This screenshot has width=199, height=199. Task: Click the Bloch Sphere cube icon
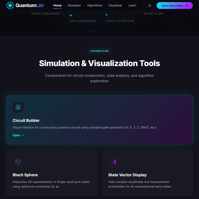pyautogui.click(x=18, y=162)
